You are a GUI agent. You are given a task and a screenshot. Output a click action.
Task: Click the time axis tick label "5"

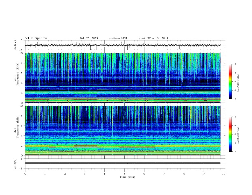tap(124, 174)
